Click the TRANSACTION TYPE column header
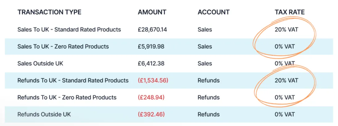 coord(49,12)
